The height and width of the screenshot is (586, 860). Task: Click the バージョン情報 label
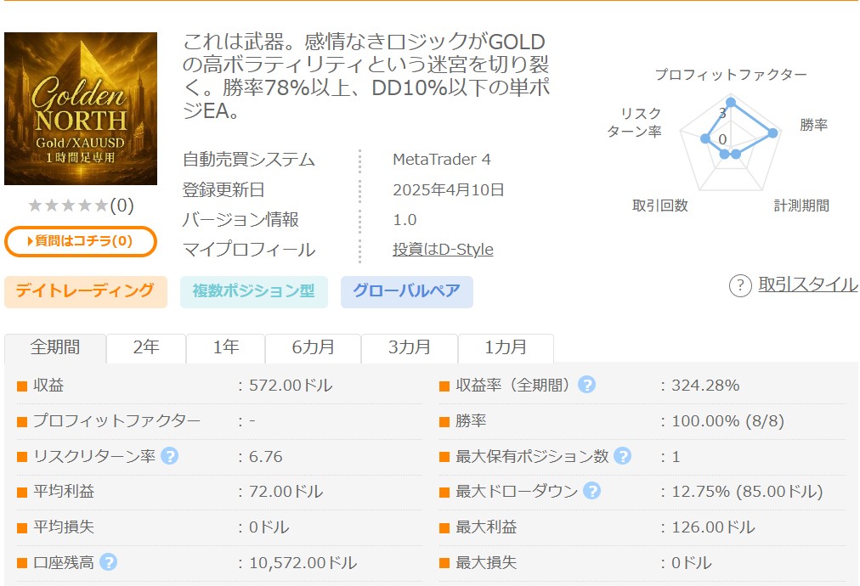[240, 219]
